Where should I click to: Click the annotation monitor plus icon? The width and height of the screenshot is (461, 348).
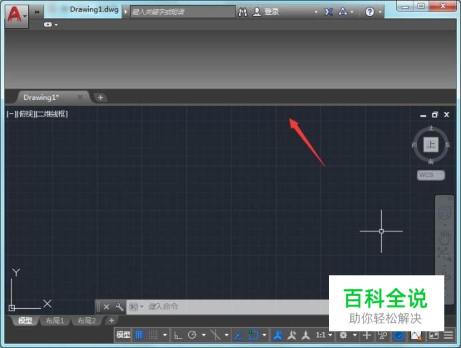click(367, 335)
